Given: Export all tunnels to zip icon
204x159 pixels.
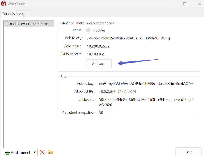Looking at the screenshot, I should [x=51, y=152].
